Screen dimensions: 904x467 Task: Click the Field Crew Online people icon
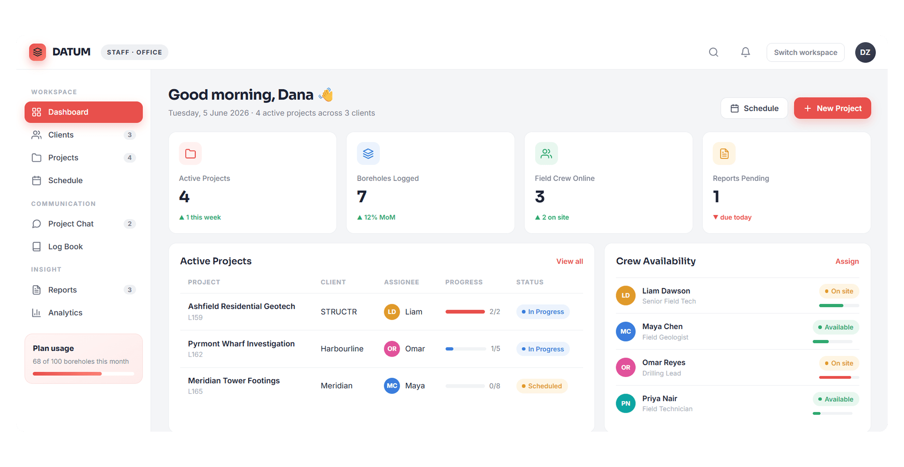(x=546, y=153)
